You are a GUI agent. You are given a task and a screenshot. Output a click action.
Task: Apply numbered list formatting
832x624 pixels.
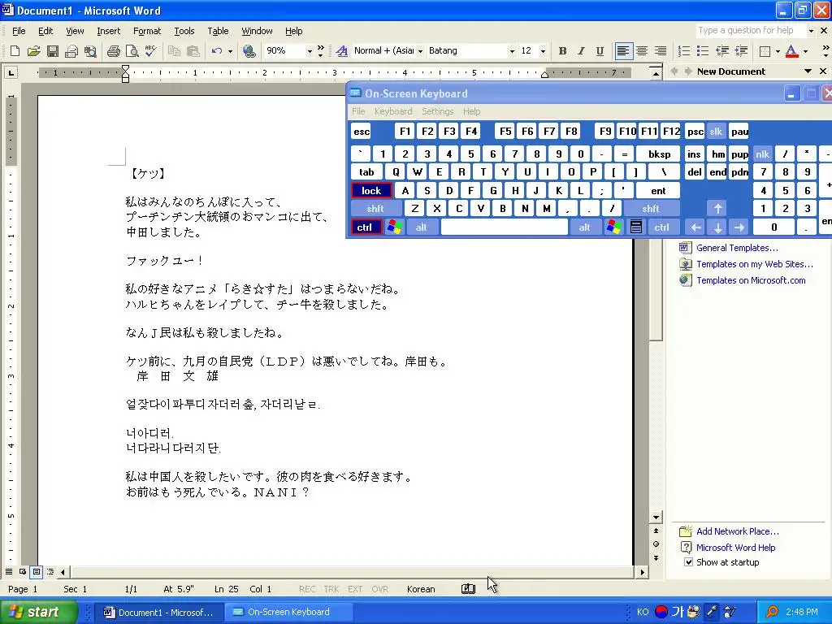tap(684, 51)
